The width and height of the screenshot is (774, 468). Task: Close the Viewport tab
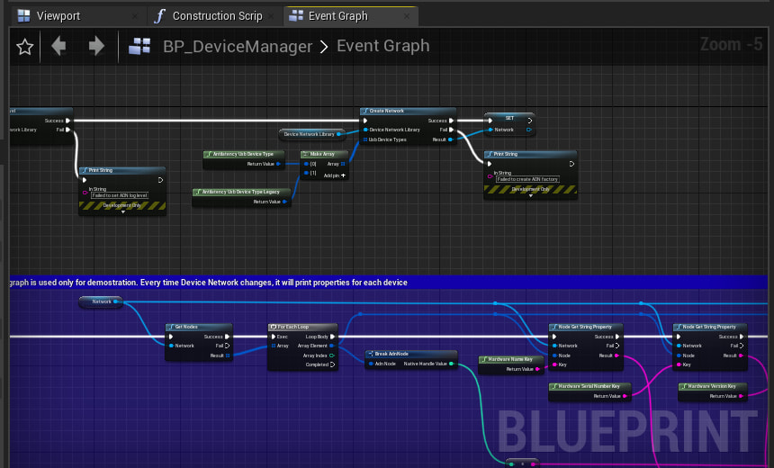pyautogui.click(x=135, y=16)
